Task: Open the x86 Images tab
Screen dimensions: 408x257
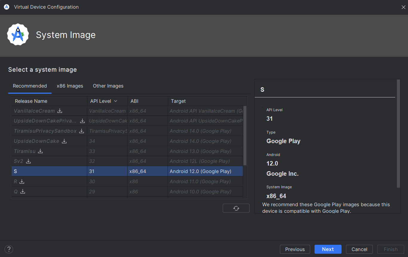Action: tap(70, 86)
